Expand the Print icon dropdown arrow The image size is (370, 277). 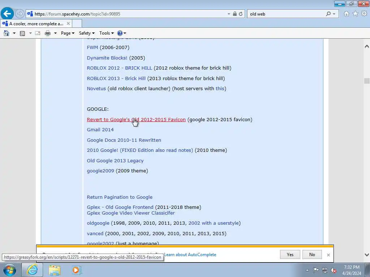tap(55, 33)
